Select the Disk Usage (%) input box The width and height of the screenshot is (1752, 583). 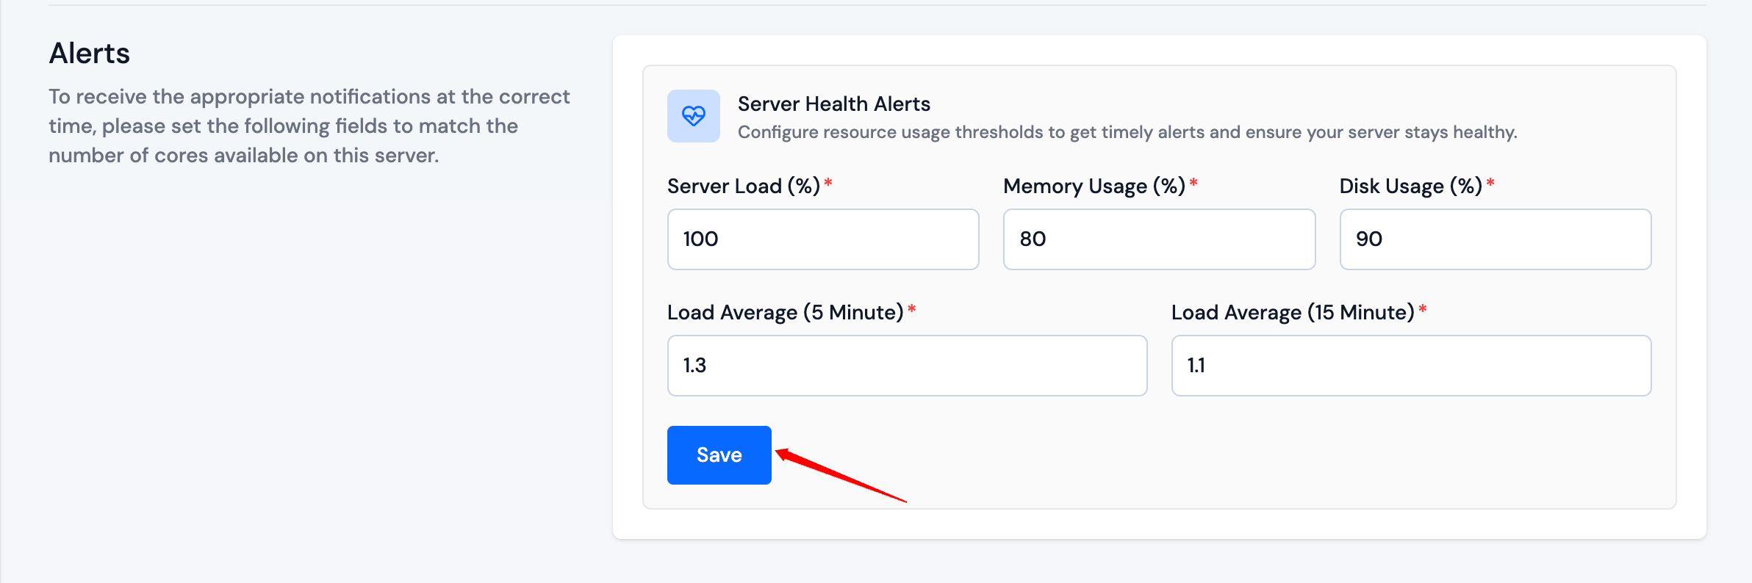tap(1495, 239)
